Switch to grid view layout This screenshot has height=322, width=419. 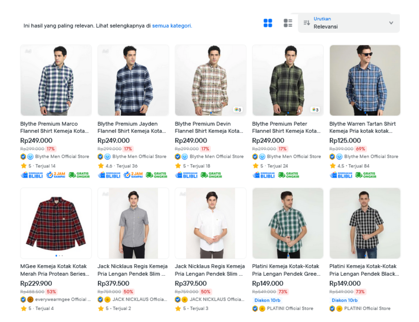(268, 23)
